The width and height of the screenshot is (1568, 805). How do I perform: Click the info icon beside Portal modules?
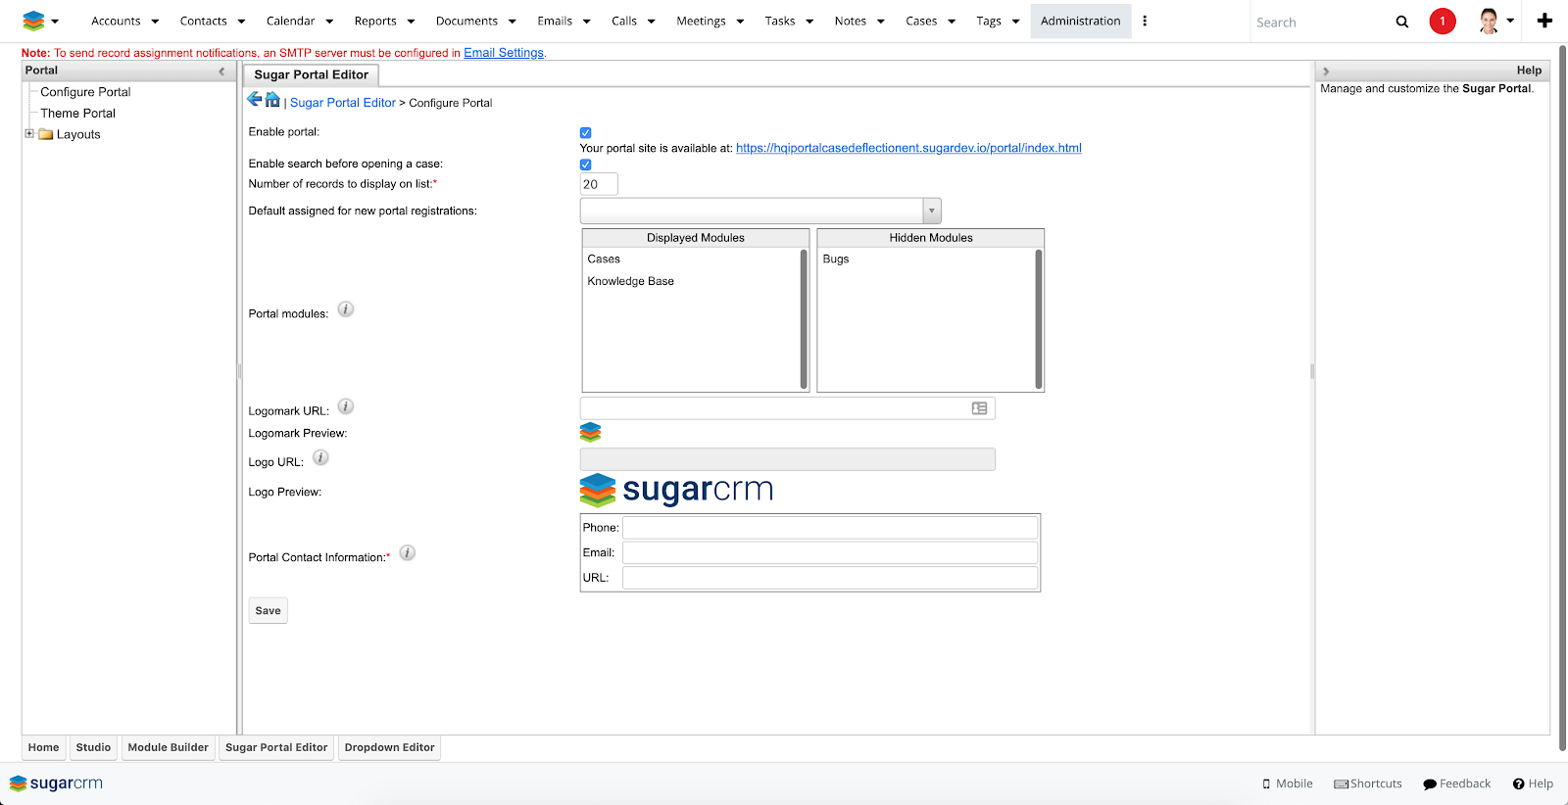coord(346,309)
